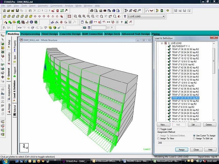This screenshot has width=219, height=164.
Task: Enable the Toggle Load checkbox
Action: click(x=158, y=129)
